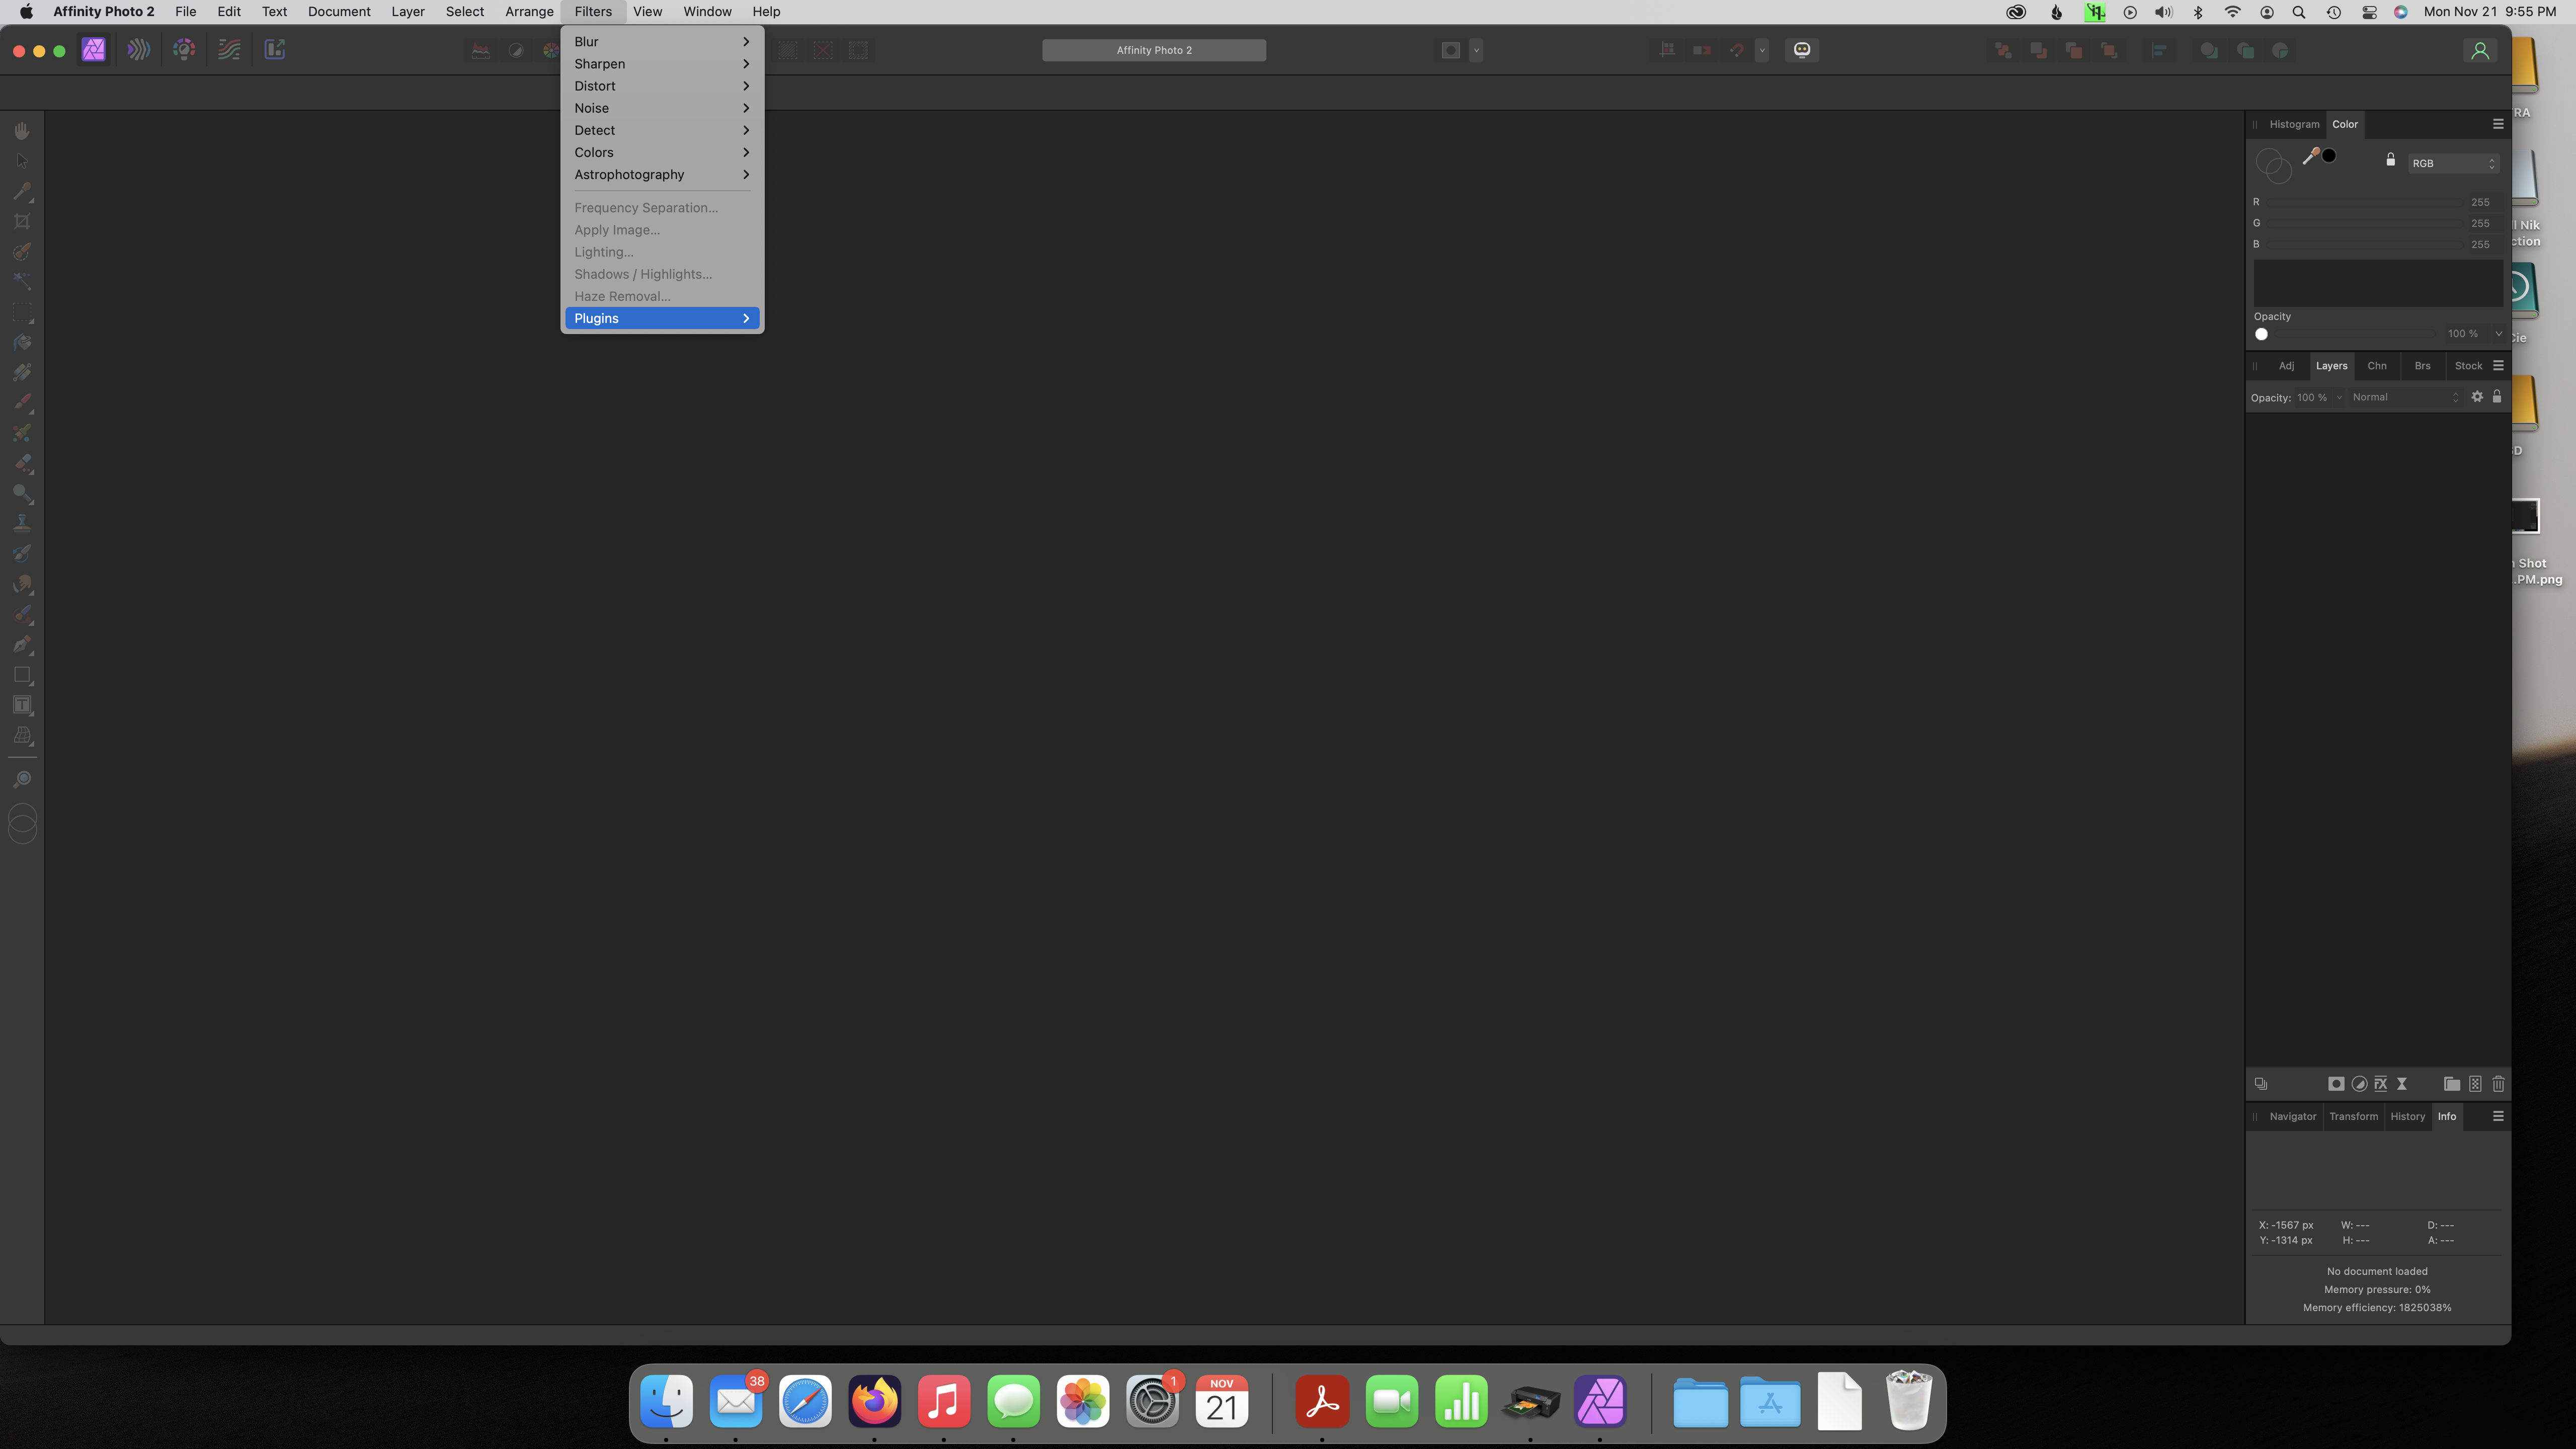Screen dimensions: 2576x1449
Task: Switch to the Tone Mapping Persona icon
Action: pos(229,50)
